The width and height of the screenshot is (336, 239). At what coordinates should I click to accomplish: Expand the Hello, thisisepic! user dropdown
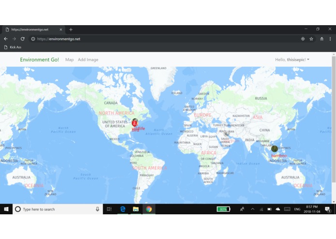pos(292,60)
